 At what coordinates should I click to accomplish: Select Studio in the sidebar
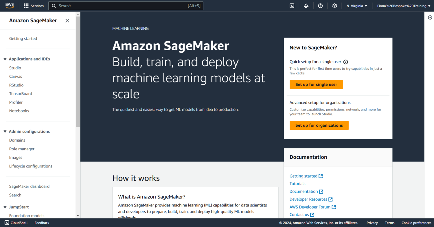point(15,68)
